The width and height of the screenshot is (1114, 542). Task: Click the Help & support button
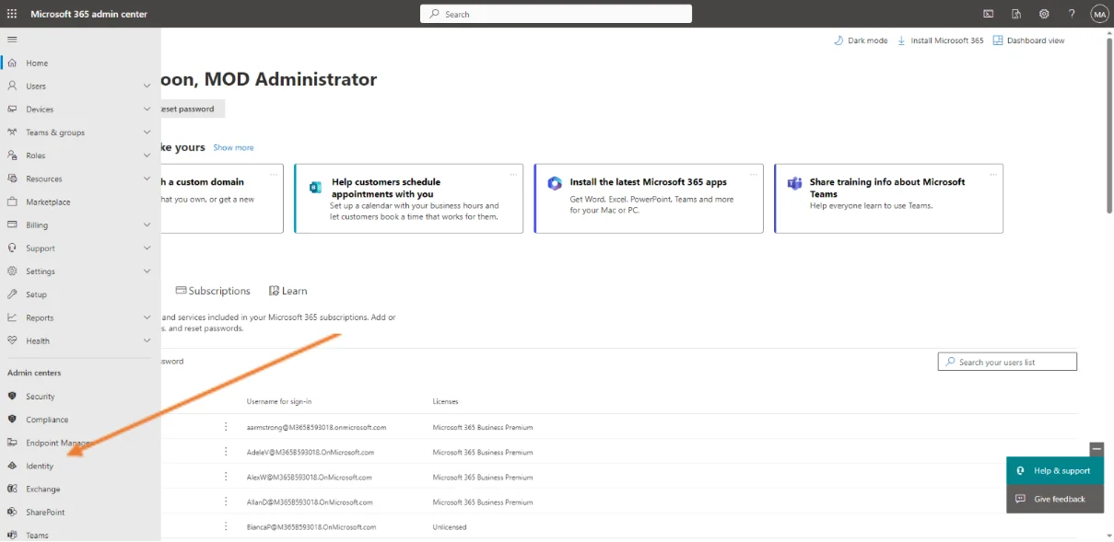(x=1054, y=471)
